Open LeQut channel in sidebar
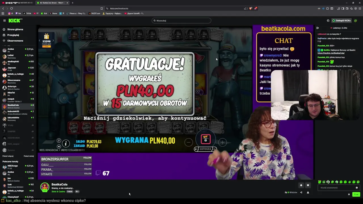 [18, 56]
